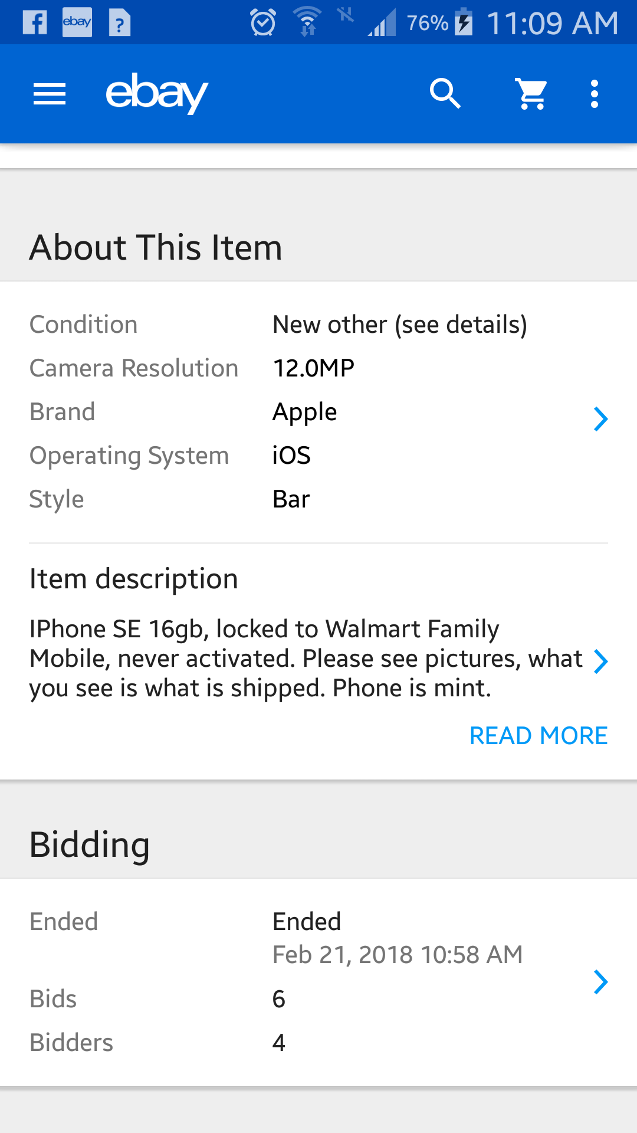637x1133 pixels.
Task: Tap the Wi-Fi status icon
Action: point(307,22)
